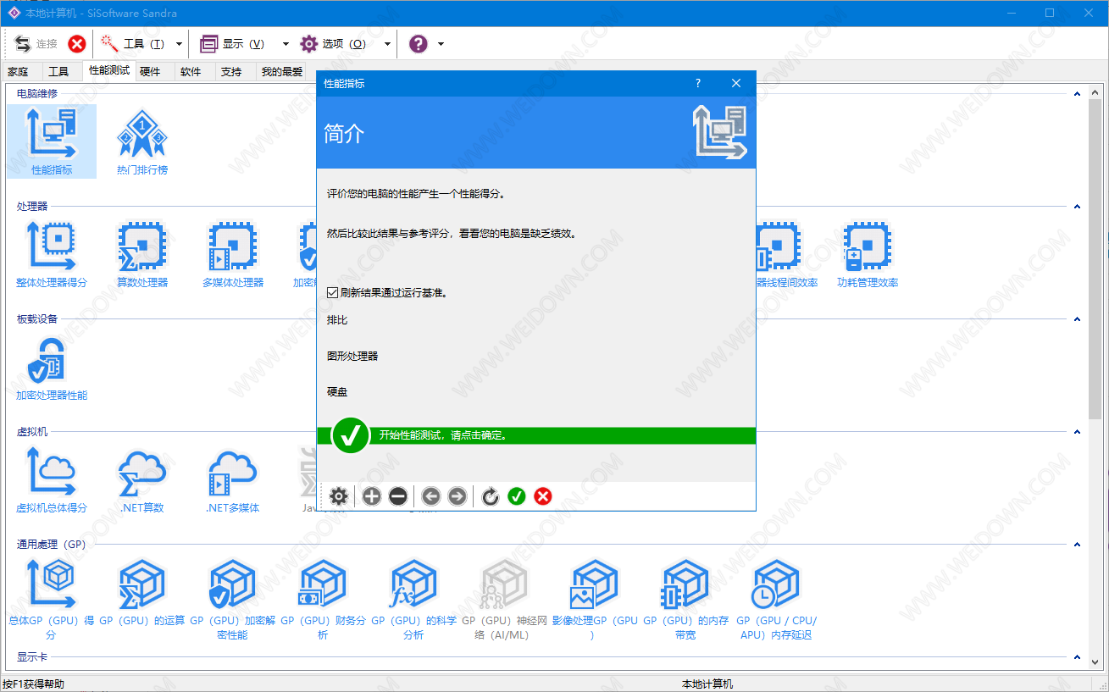
Task: Click the red disconnect icon in toolbar
Action: tap(77, 44)
